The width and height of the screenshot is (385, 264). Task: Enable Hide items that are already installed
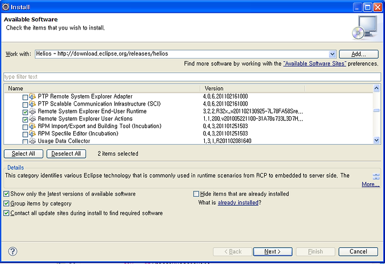[x=196, y=194]
